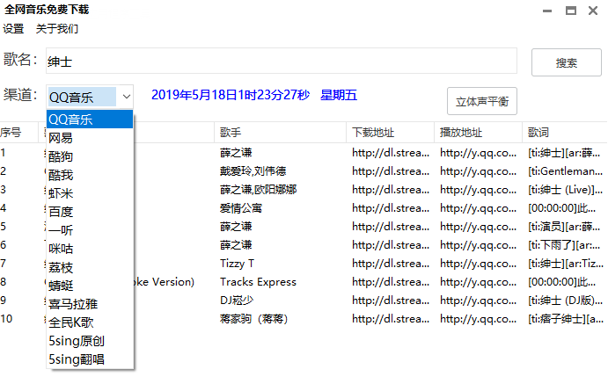
Task: Click lyrics cell [ti:下雨了] in row 6
Action: click(x=564, y=245)
